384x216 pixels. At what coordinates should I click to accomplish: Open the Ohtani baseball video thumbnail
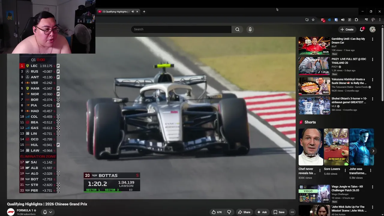point(314,106)
